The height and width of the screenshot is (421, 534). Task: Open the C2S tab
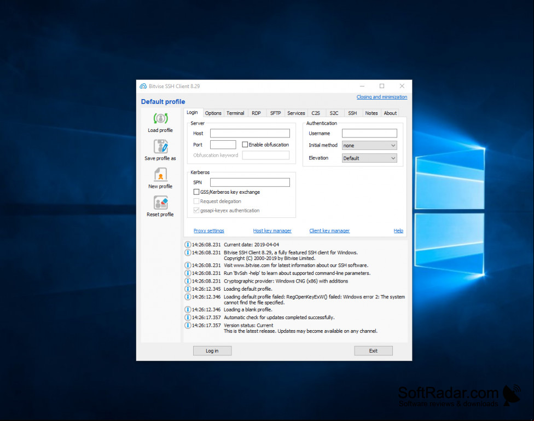click(316, 113)
